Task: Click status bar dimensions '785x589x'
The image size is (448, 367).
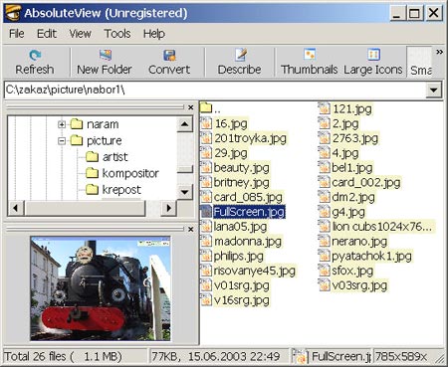Action: [401, 356]
